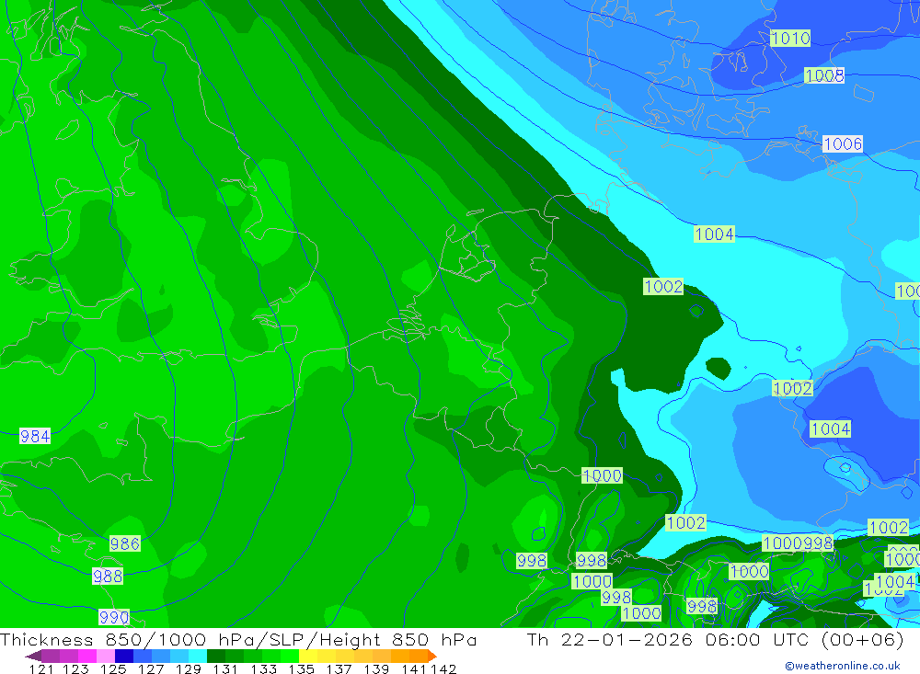Click the 1006 isobar label
The width and height of the screenshot is (920, 674).
tap(843, 143)
